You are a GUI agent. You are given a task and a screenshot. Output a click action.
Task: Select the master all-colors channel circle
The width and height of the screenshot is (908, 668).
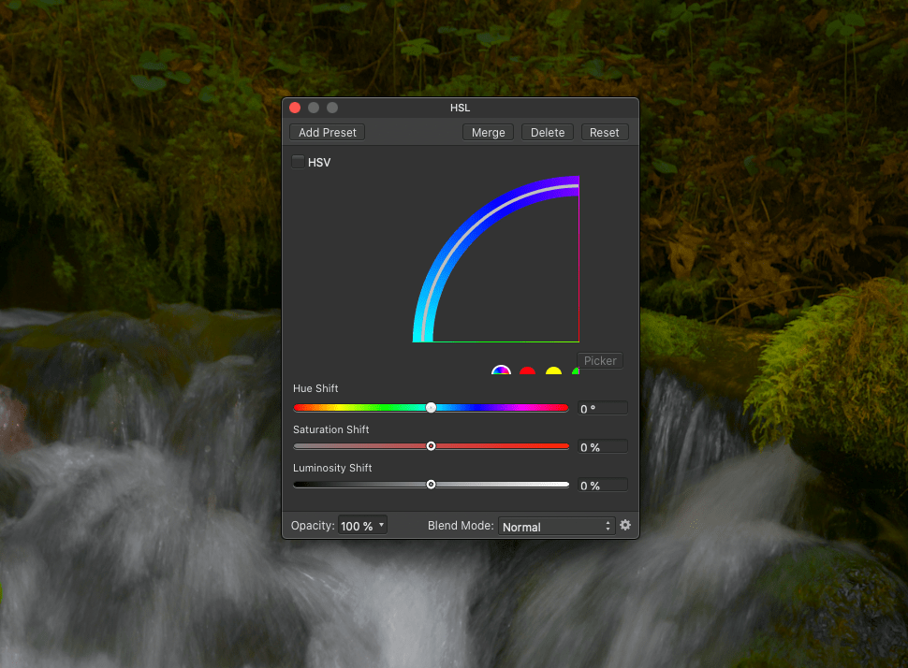501,370
